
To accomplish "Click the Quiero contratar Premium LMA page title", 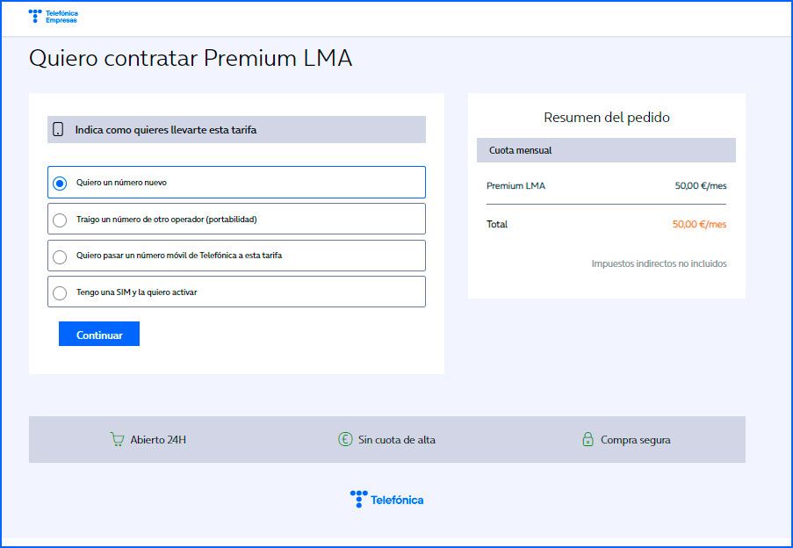I will (192, 60).
